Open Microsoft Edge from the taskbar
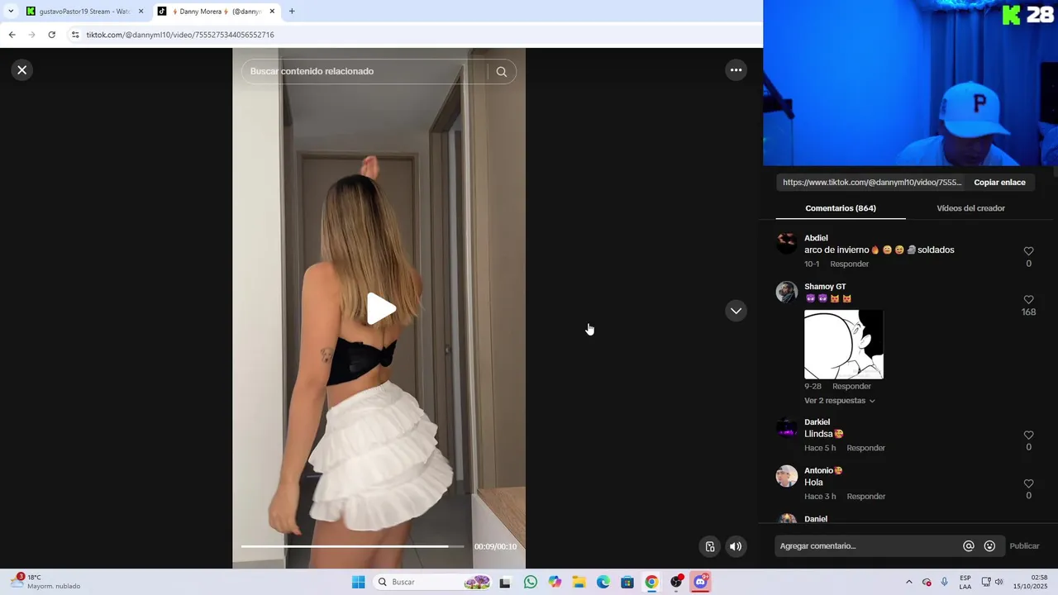The width and height of the screenshot is (1058, 595). [x=603, y=583]
